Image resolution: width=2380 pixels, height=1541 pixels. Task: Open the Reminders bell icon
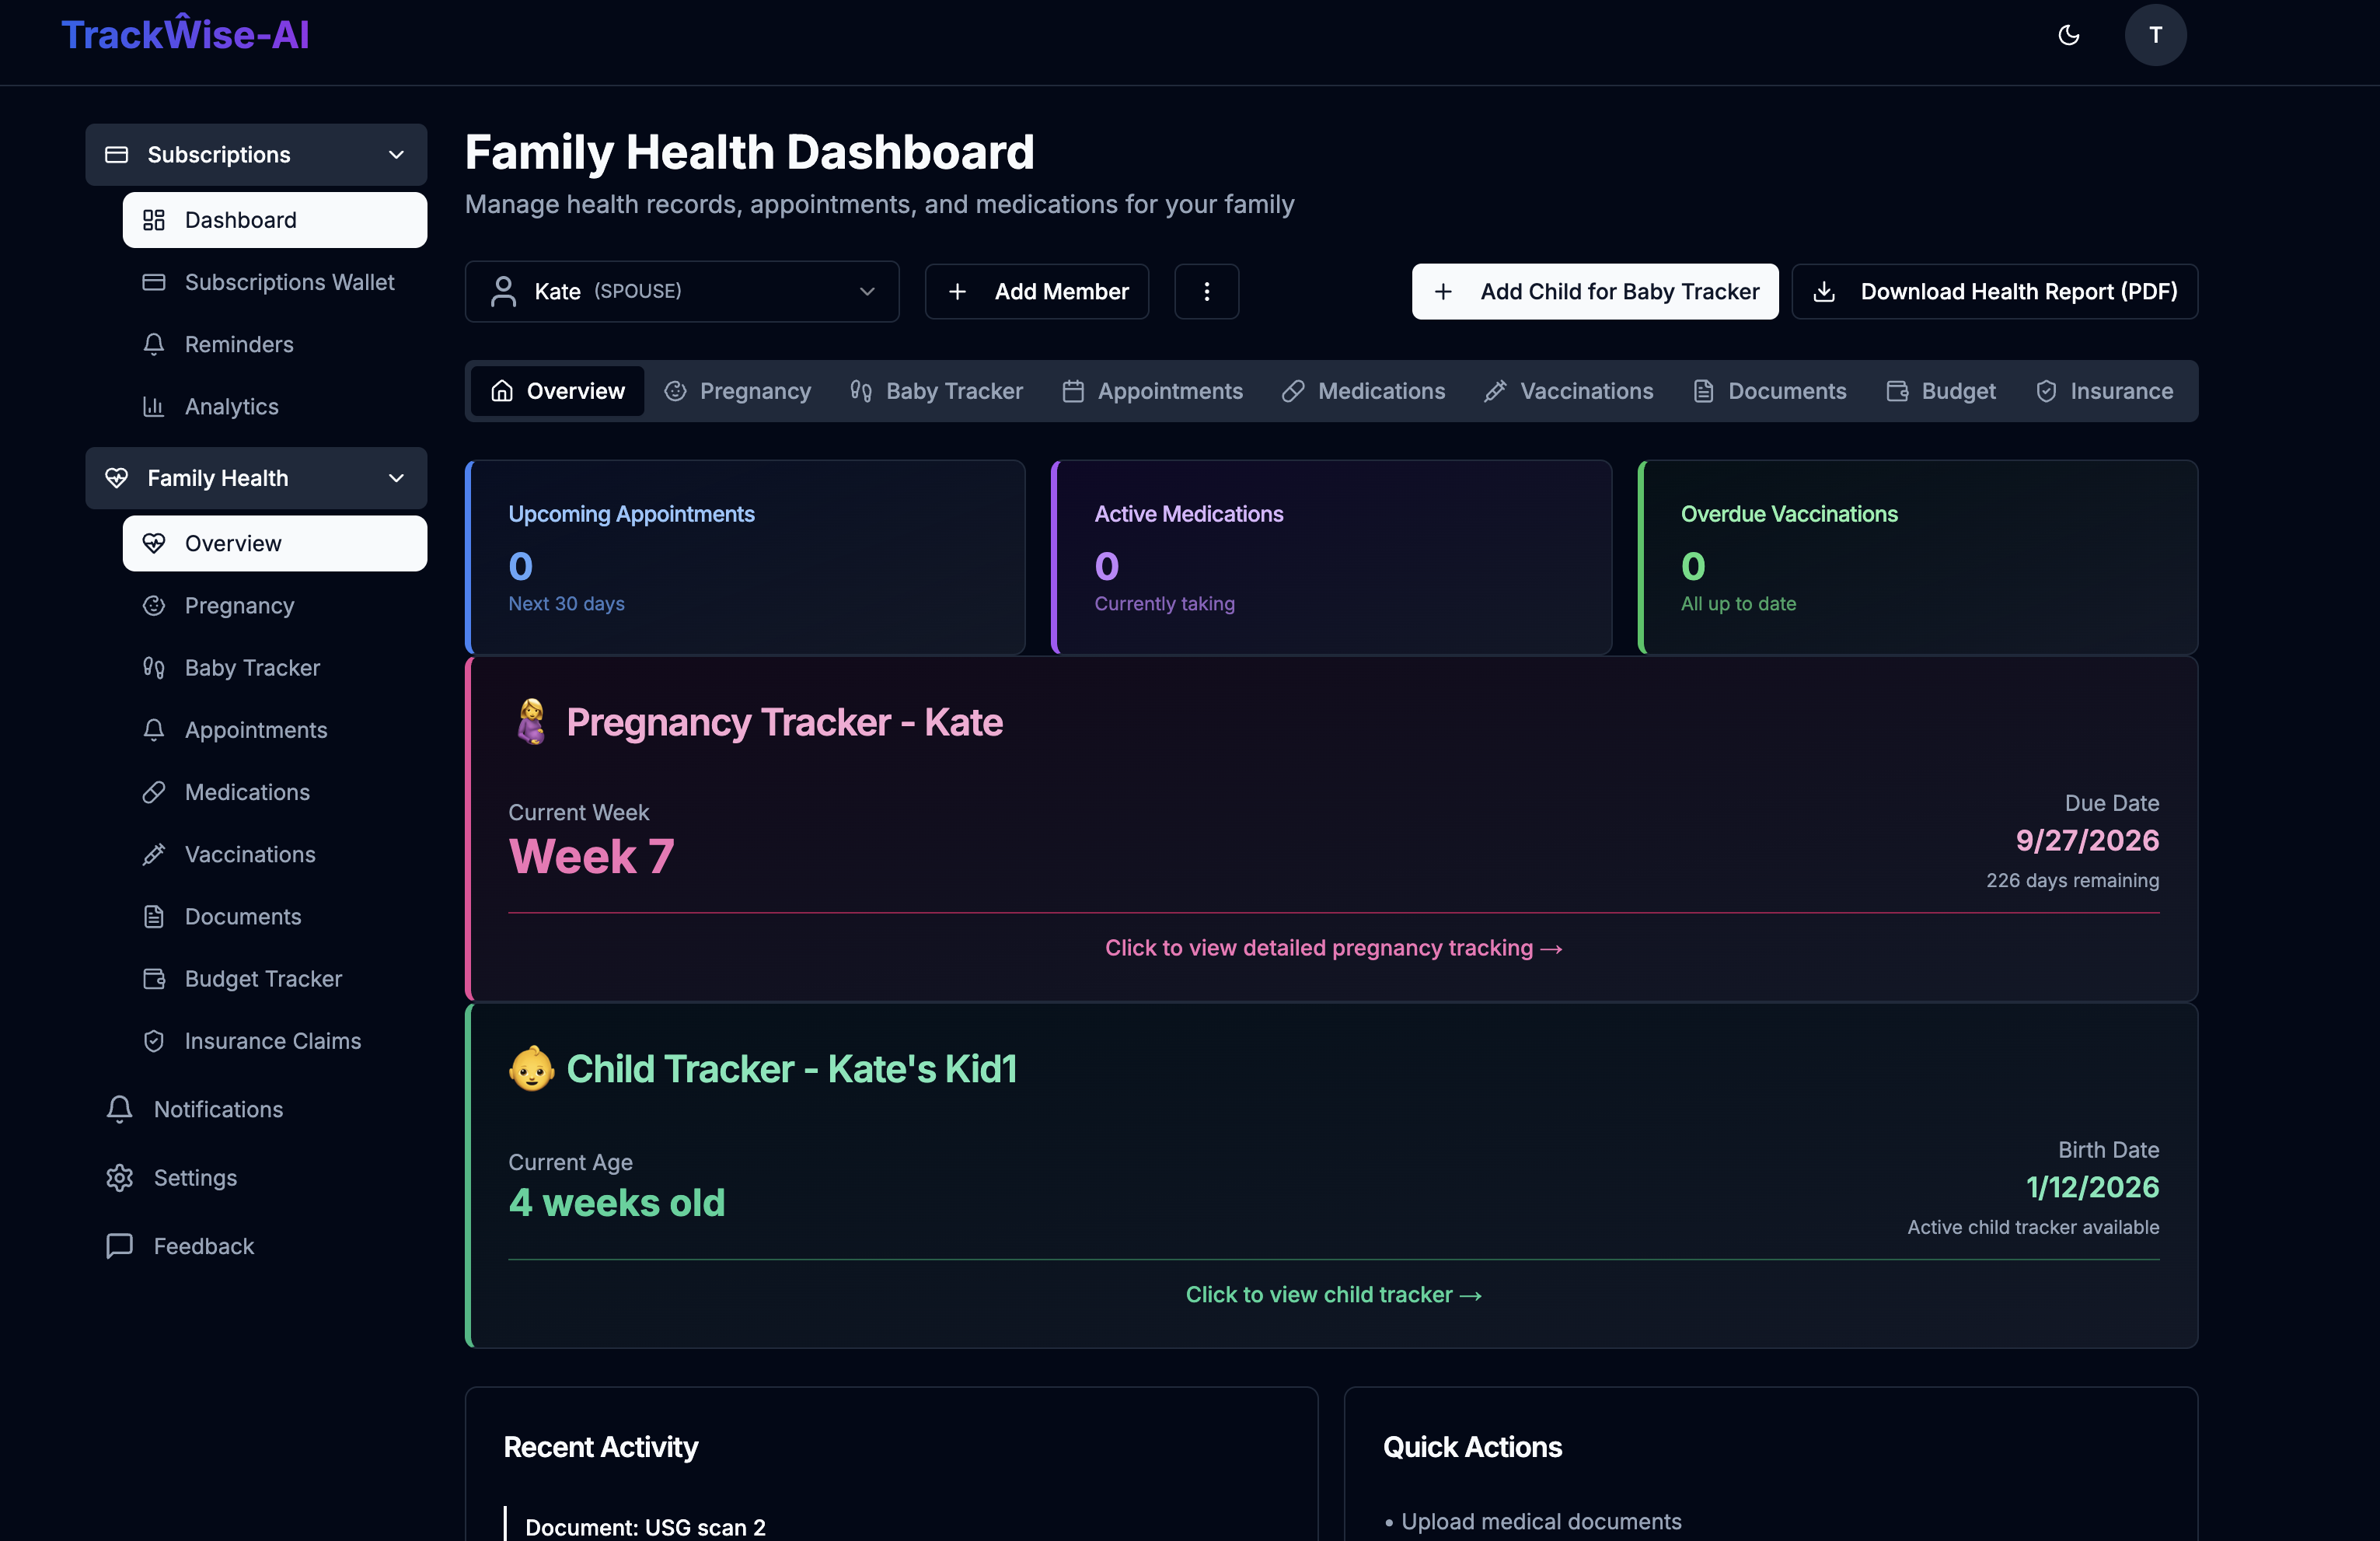tap(154, 344)
